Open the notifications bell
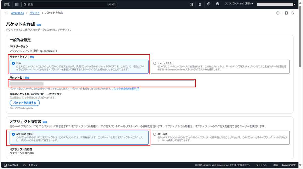303x169 pixels. coord(200,4)
